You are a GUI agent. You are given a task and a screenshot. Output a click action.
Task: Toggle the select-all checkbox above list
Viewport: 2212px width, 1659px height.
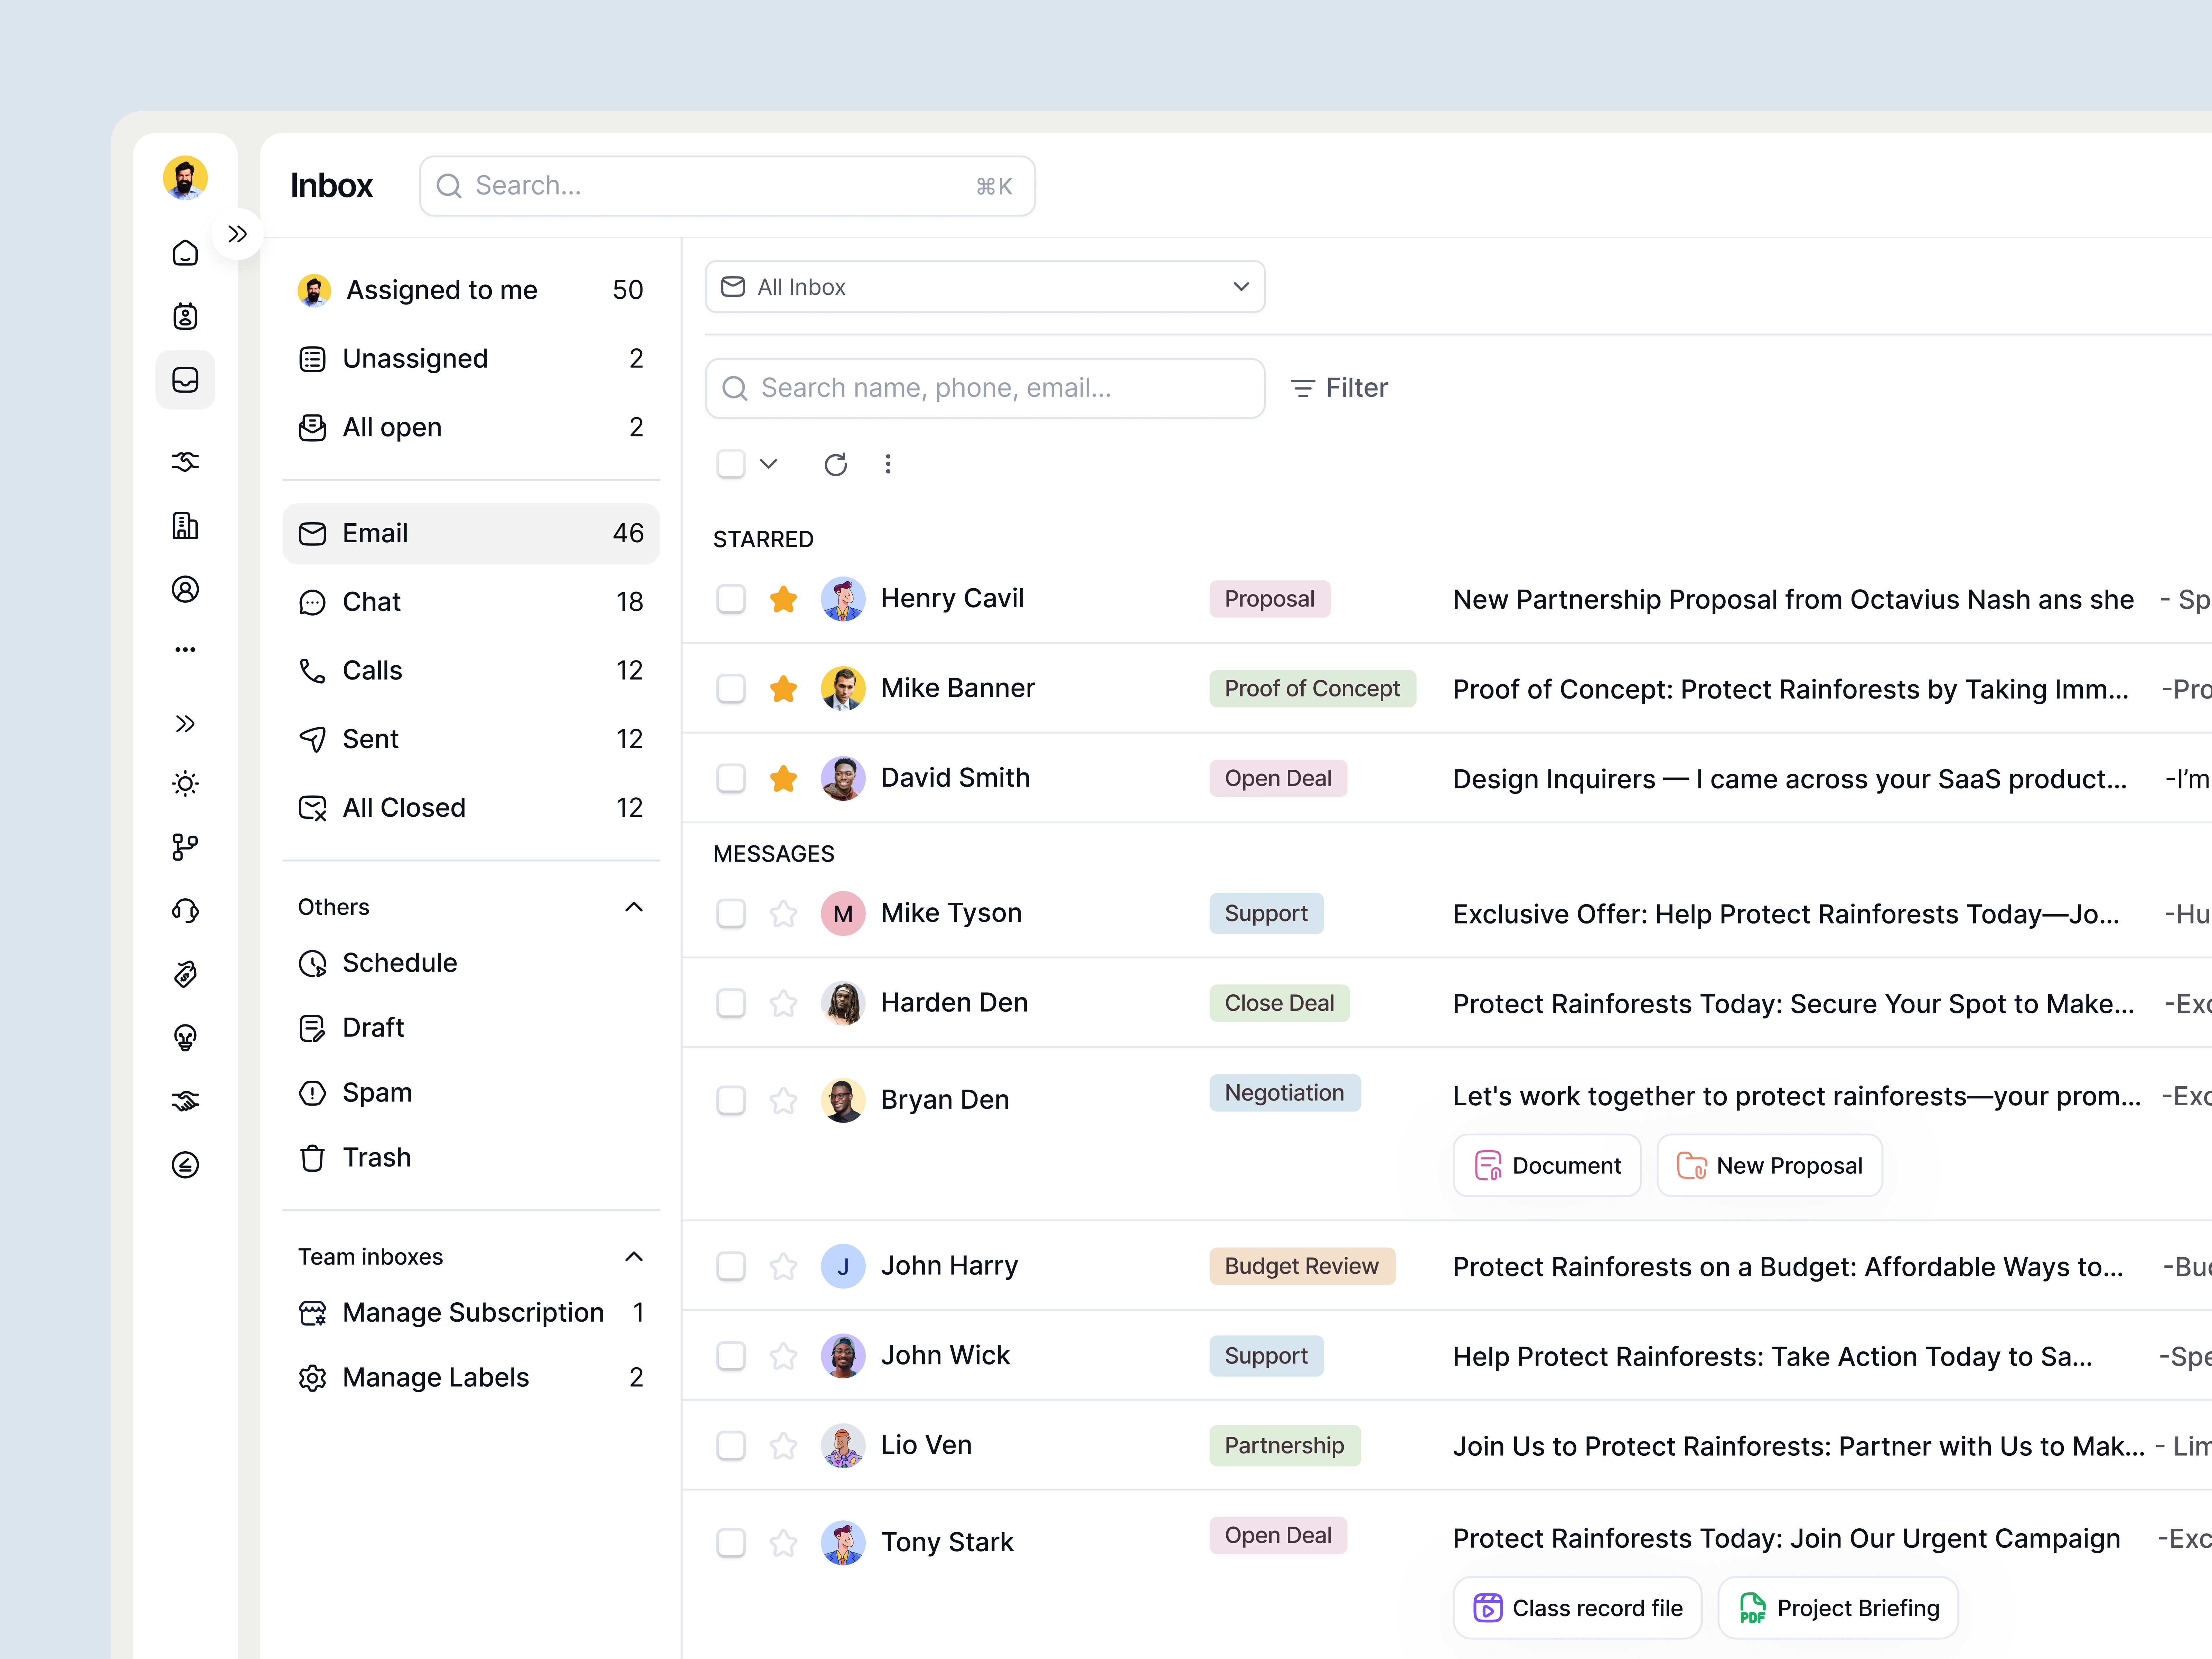[x=731, y=464]
